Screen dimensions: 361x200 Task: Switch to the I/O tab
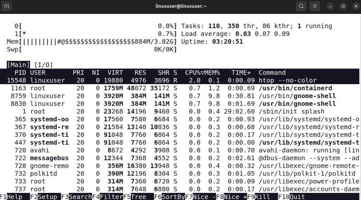click(43, 65)
